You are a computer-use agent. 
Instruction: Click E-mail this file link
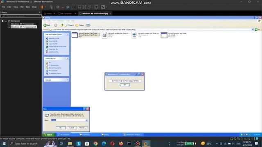53,49
